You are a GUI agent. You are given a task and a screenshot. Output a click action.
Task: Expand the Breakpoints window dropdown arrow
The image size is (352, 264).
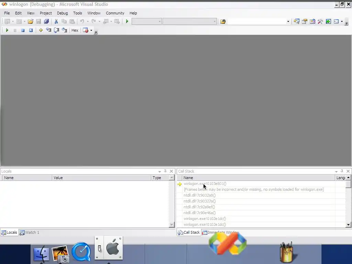[91, 30]
